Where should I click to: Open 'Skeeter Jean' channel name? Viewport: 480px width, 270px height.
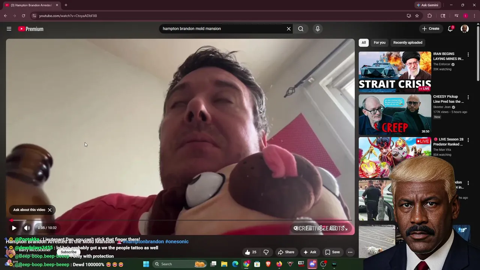(442, 107)
